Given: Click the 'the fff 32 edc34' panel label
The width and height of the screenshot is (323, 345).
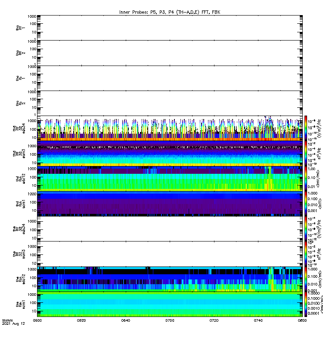Looking at the screenshot, I should tap(19, 229).
